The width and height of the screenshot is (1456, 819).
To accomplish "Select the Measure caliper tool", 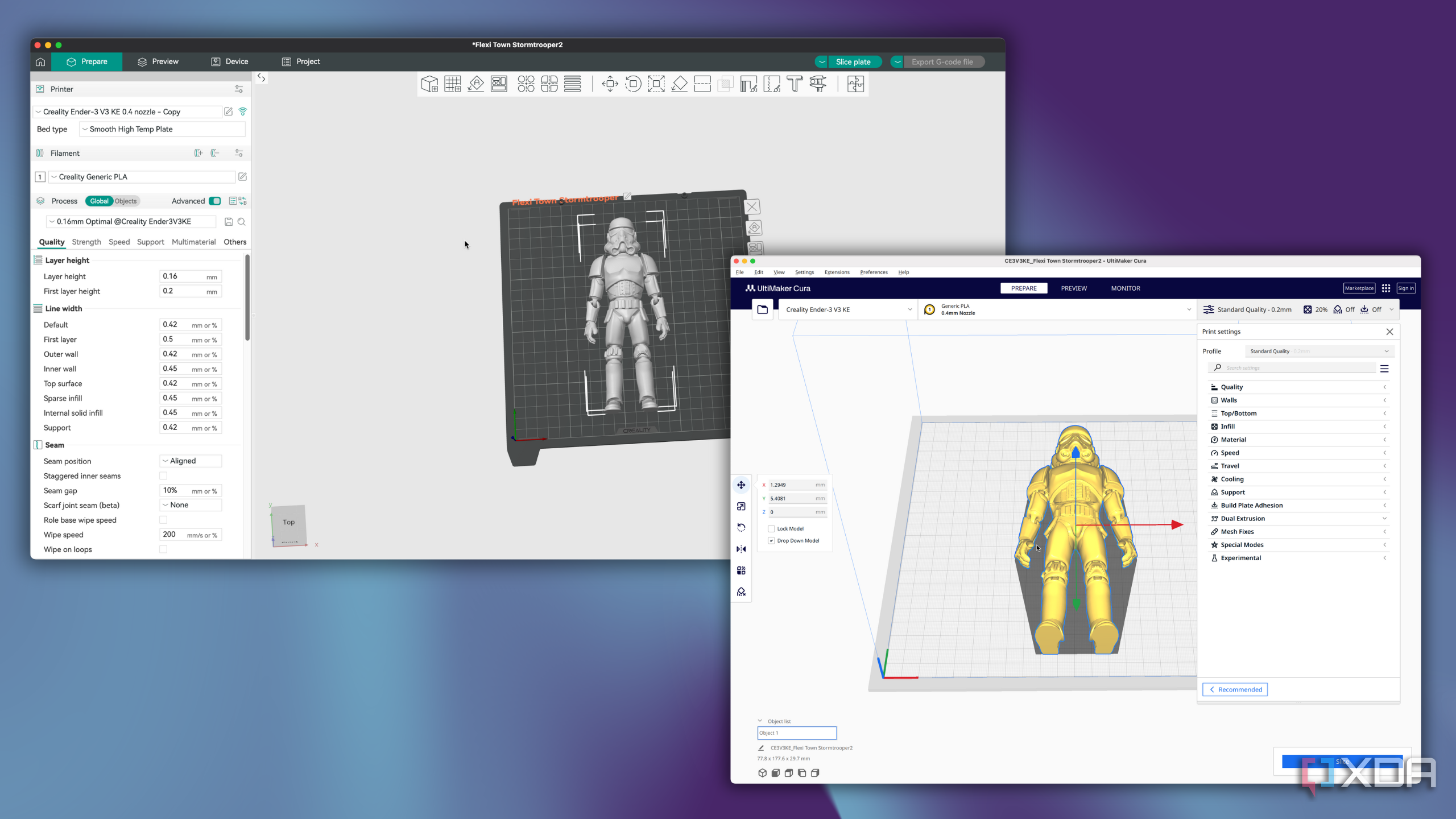I will [x=818, y=84].
